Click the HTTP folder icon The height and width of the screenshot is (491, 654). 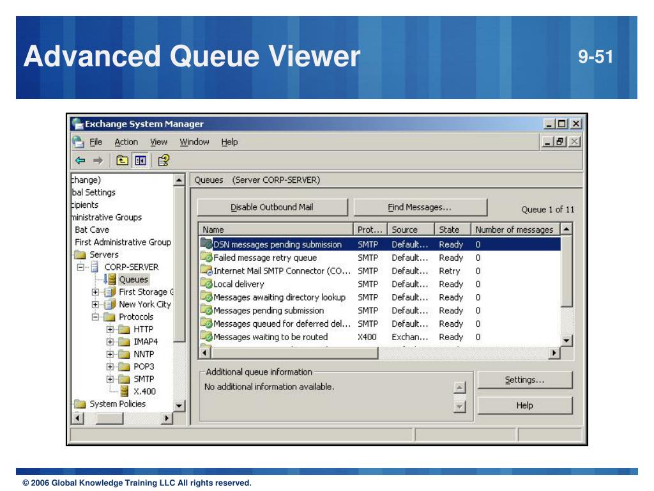(124, 329)
